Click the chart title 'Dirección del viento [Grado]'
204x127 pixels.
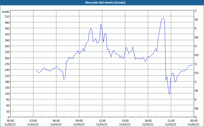point(105,3)
